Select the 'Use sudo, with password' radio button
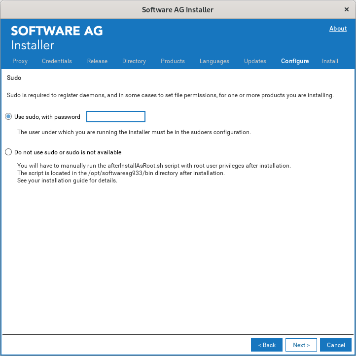The height and width of the screenshot is (356, 356). 8,117
